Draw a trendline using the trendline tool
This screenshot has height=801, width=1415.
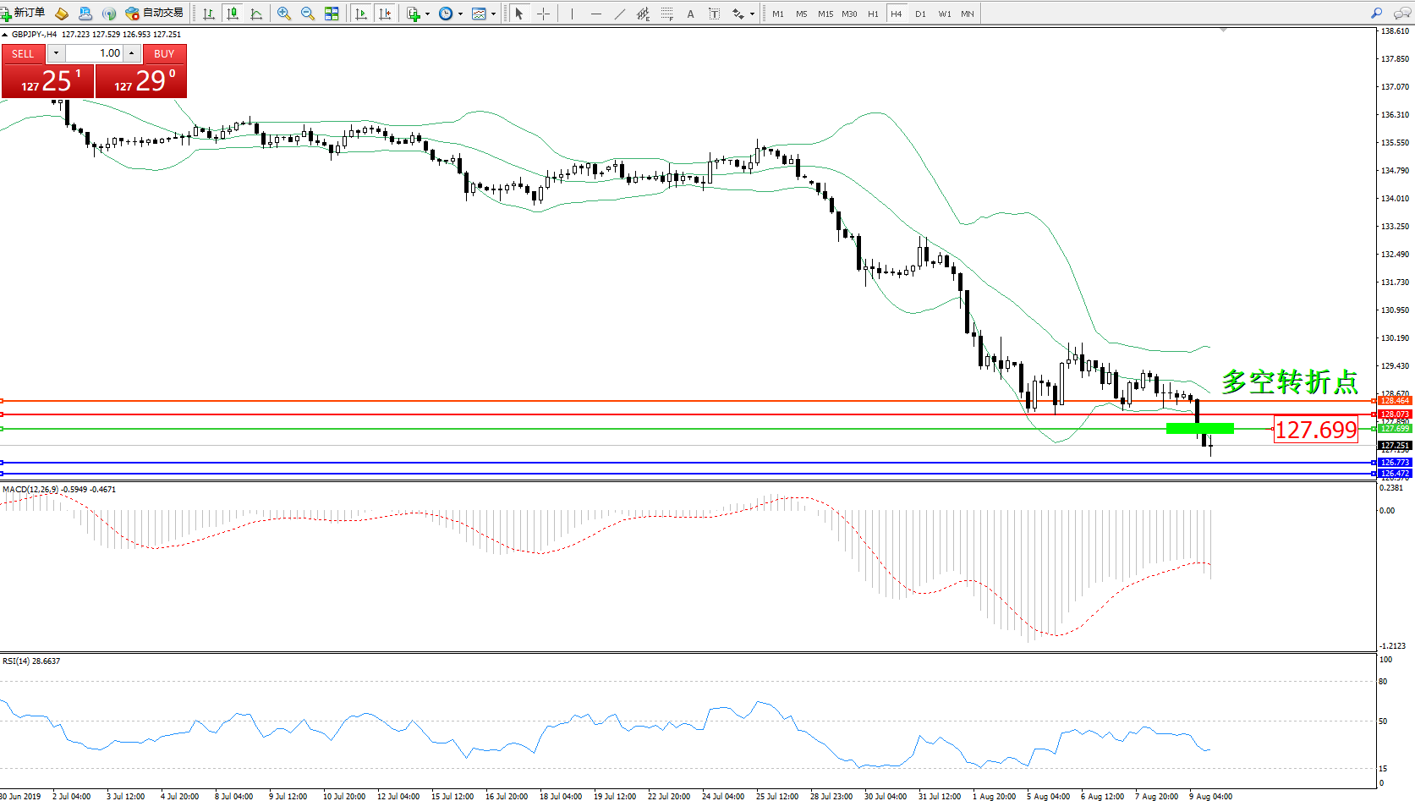(x=620, y=14)
